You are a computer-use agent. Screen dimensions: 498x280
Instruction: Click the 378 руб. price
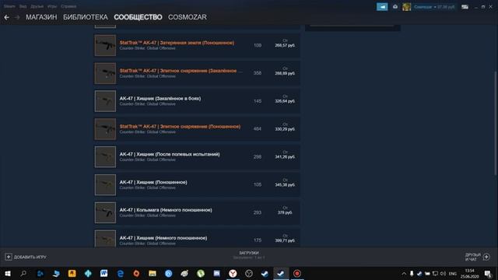coord(285,212)
